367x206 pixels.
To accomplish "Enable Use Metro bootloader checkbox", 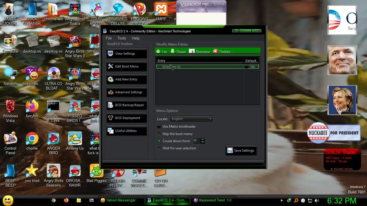I will (x=159, y=126).
